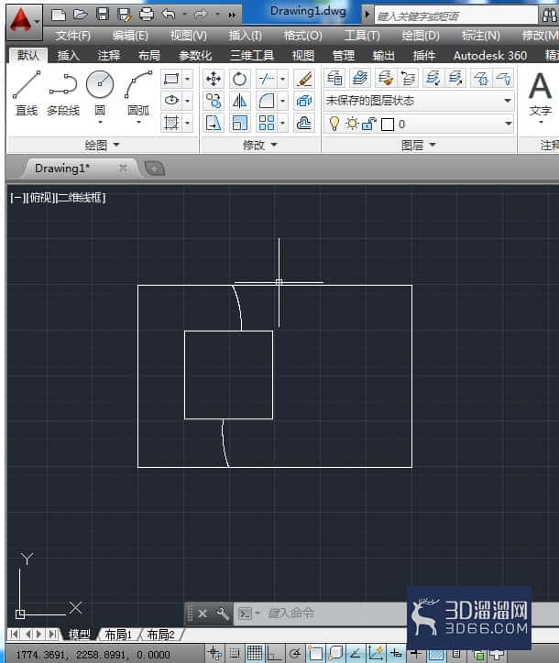This screenshot has width=559, height=663.
Task: Click the Undo arrow icon
Action: (169, 15)
